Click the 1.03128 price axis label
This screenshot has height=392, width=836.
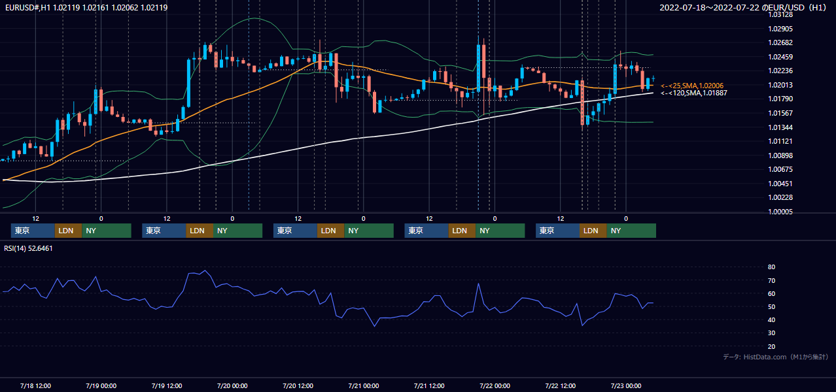[x=781, y=14]
